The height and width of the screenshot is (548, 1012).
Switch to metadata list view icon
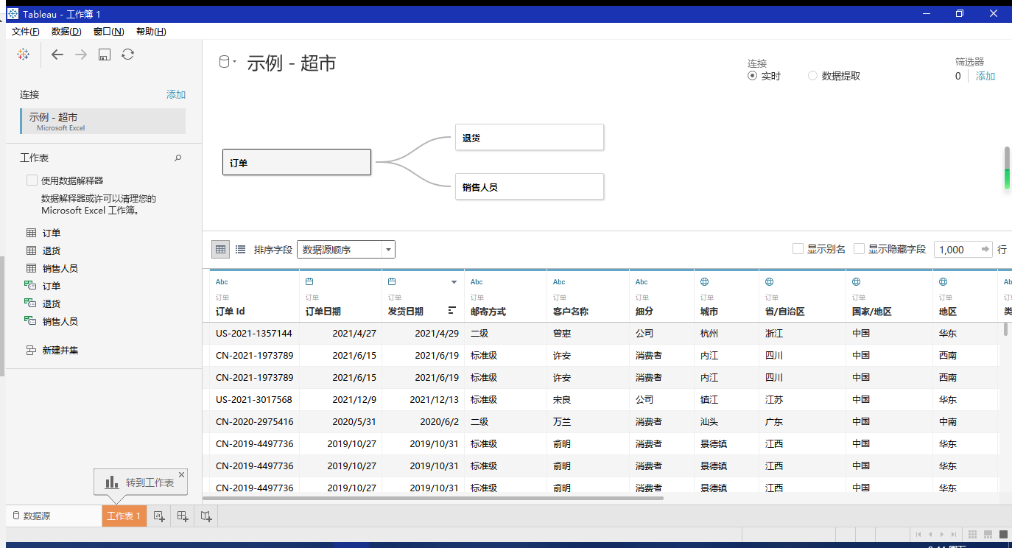(x=240, y=249)
